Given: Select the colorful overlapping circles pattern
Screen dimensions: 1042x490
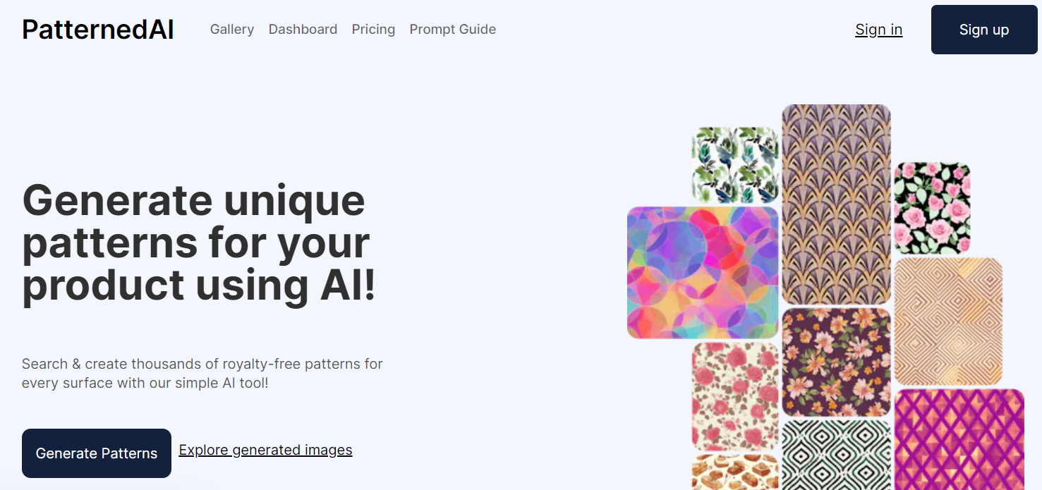Looking at the screenshot, I should pyautogui.click(x=703, y=272).
